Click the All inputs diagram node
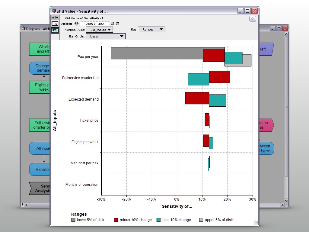Image resolution: width=309 pixels, height=232 pixels. pyautogui.click(x=40, y=148)
